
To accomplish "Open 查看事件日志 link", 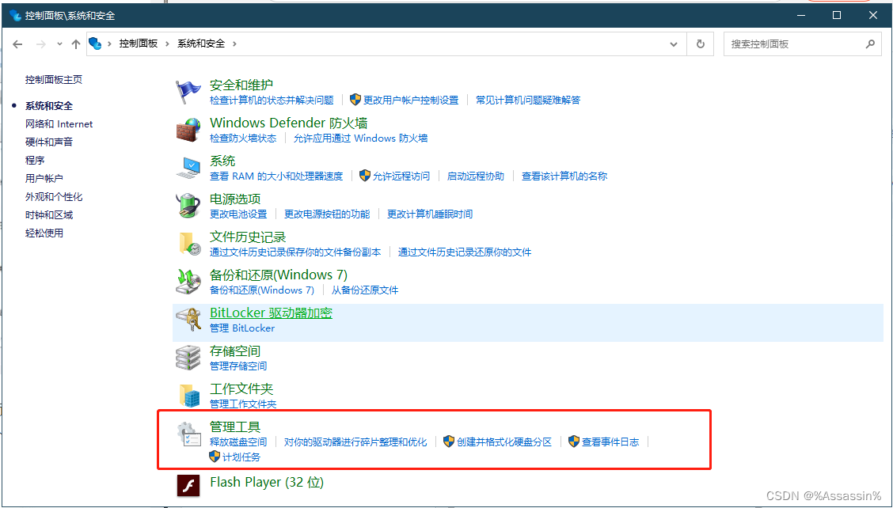I will pyautogui.click(x=610, y=442).
